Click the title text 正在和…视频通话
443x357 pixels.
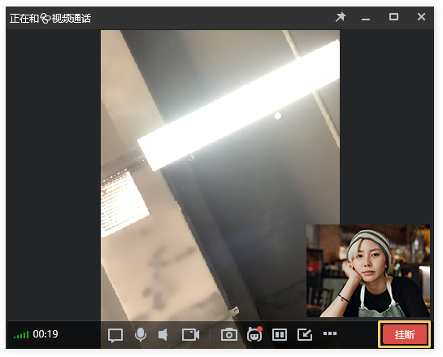[50, 19]
